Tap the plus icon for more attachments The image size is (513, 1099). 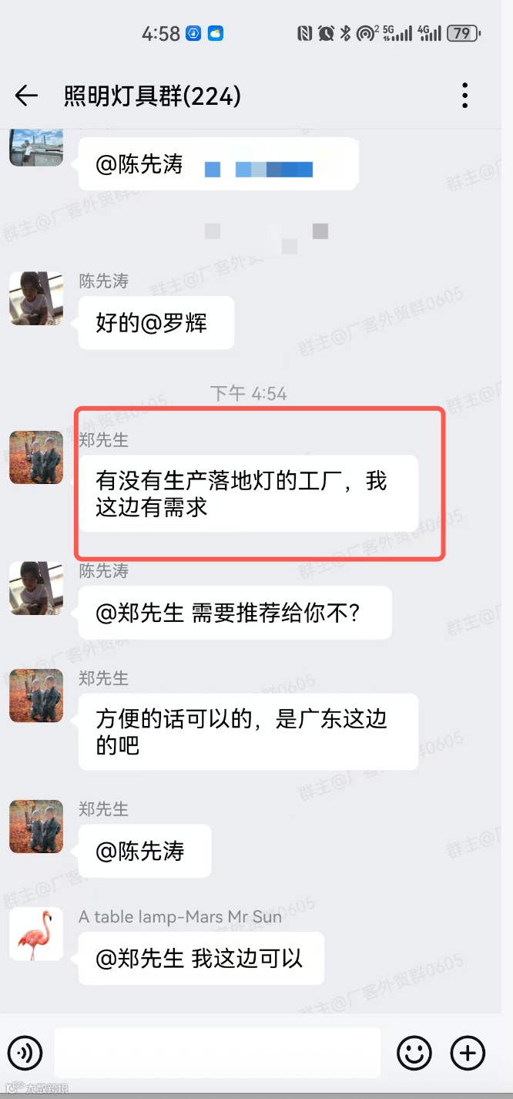(468, 1052)
